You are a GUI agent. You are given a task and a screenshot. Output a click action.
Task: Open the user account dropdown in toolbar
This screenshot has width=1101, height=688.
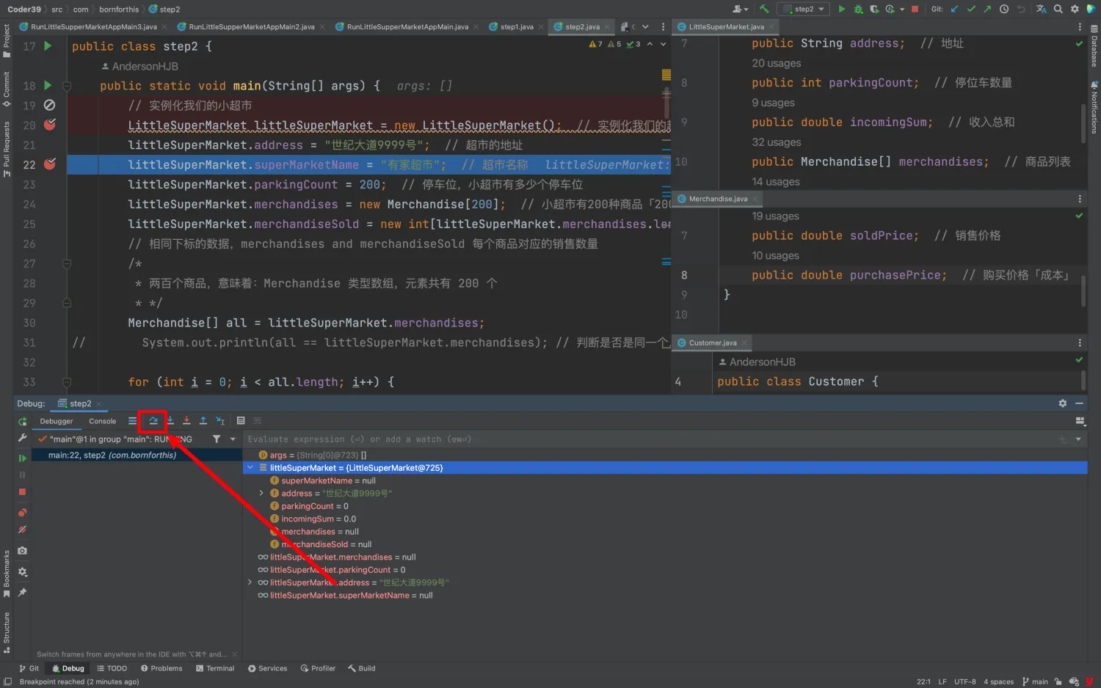[740, 9]
